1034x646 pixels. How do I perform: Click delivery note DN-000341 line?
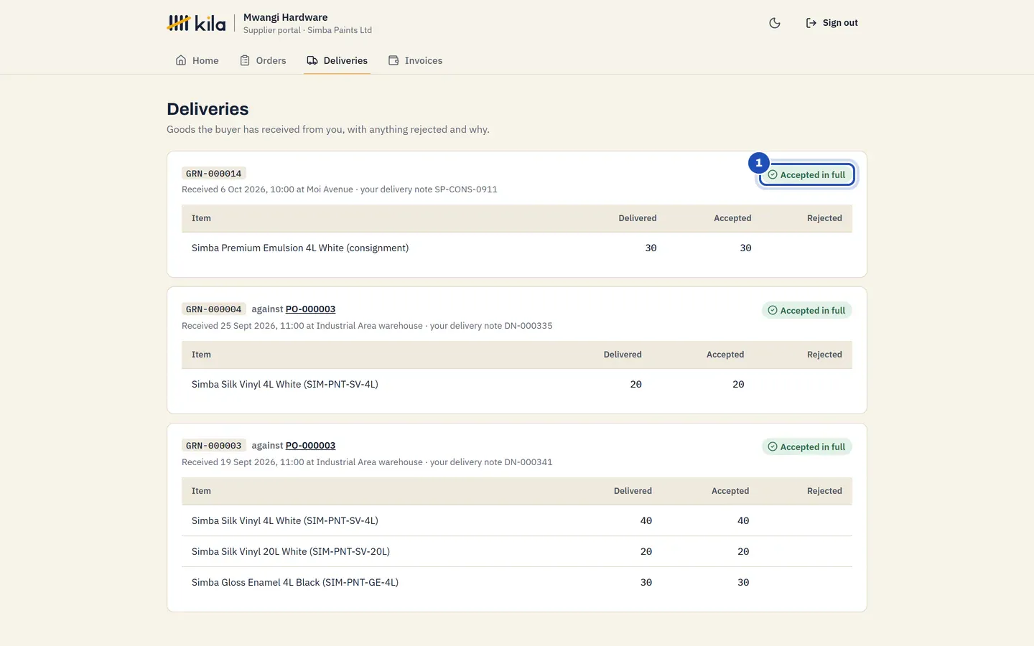(367, 462)
